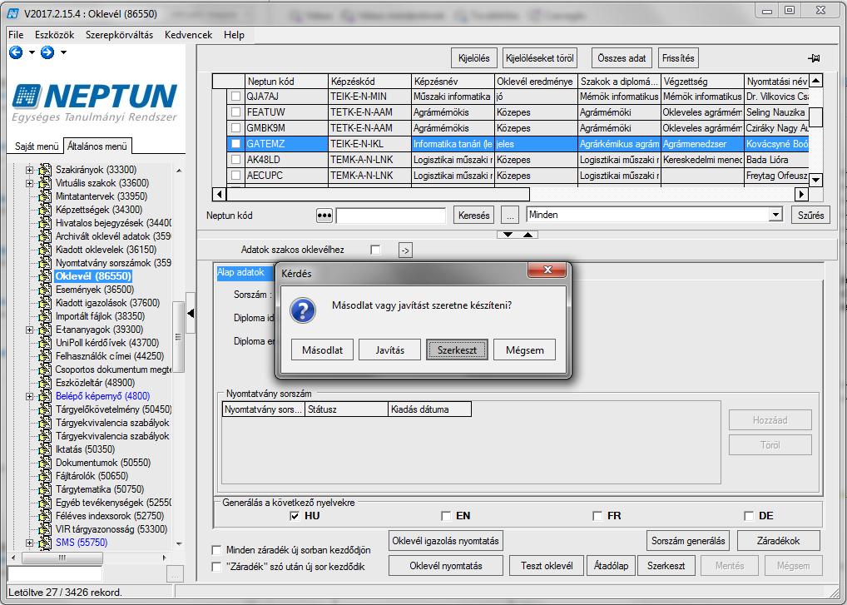Click the left tree's horizontal scrollbar thumb
The width and height of the screenshot is (847, 605).
click(62, 558)
